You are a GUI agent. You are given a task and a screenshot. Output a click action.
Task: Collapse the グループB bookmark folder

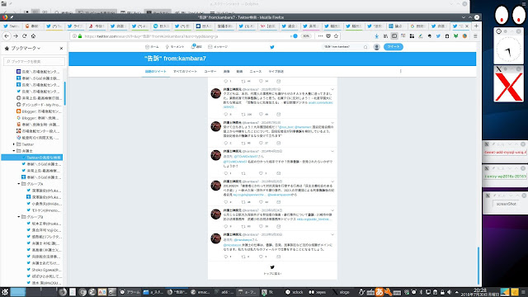[19, 217]
